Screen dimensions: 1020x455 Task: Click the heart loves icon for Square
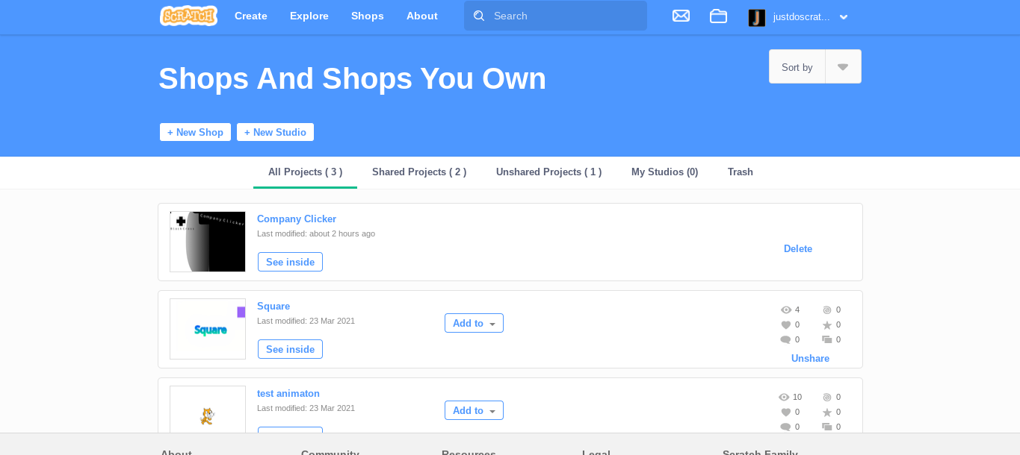coord(785,325)
